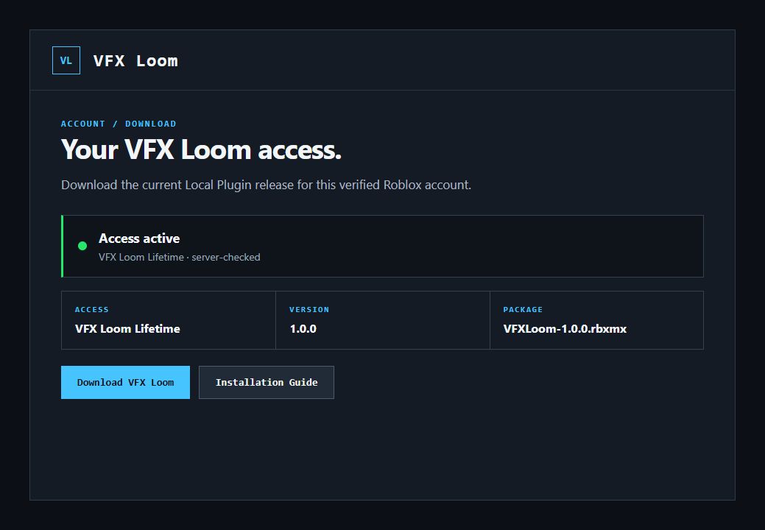The width and height of the screenshot is (765, 530).
Task: Click the green Access active status dot
Action: click(82, 246)
